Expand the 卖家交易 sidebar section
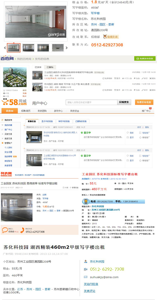The height and width of the screenshot is (300, 157). (x=7, y=138)
